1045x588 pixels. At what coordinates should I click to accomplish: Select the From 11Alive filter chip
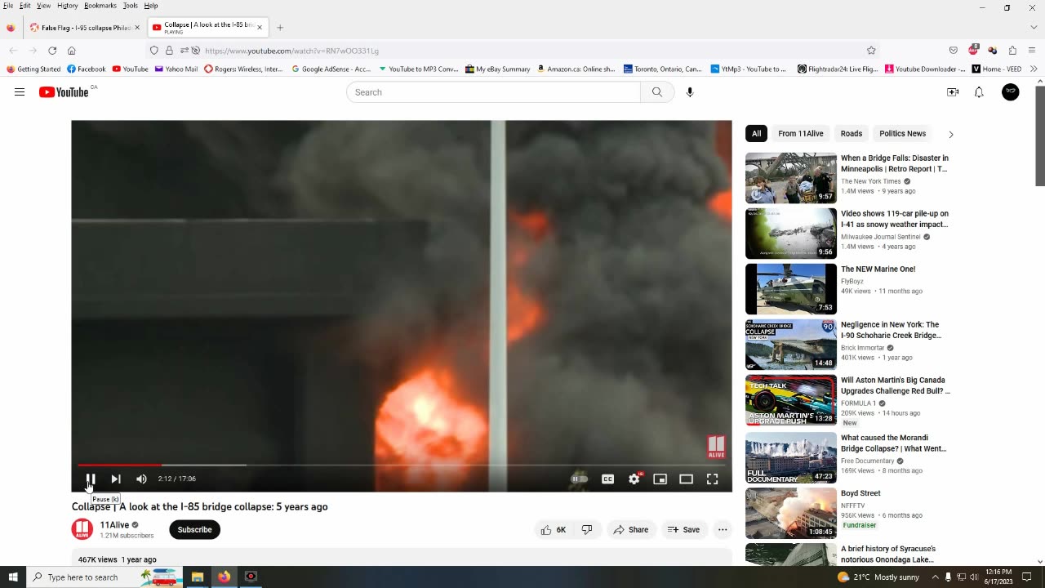[801, 134]
